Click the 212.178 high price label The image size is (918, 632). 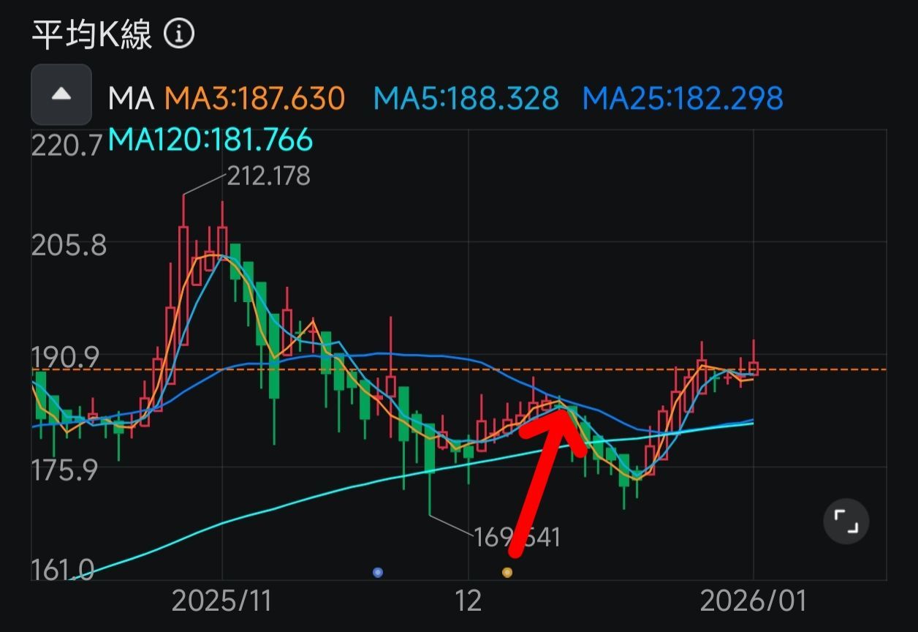(x=268, y=176)
